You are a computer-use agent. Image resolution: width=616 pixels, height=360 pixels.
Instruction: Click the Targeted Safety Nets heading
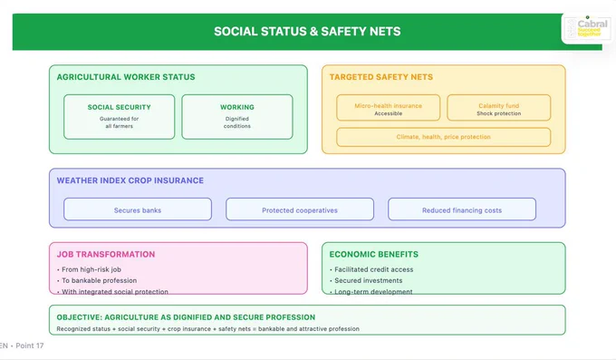click(x=381, y=77)
